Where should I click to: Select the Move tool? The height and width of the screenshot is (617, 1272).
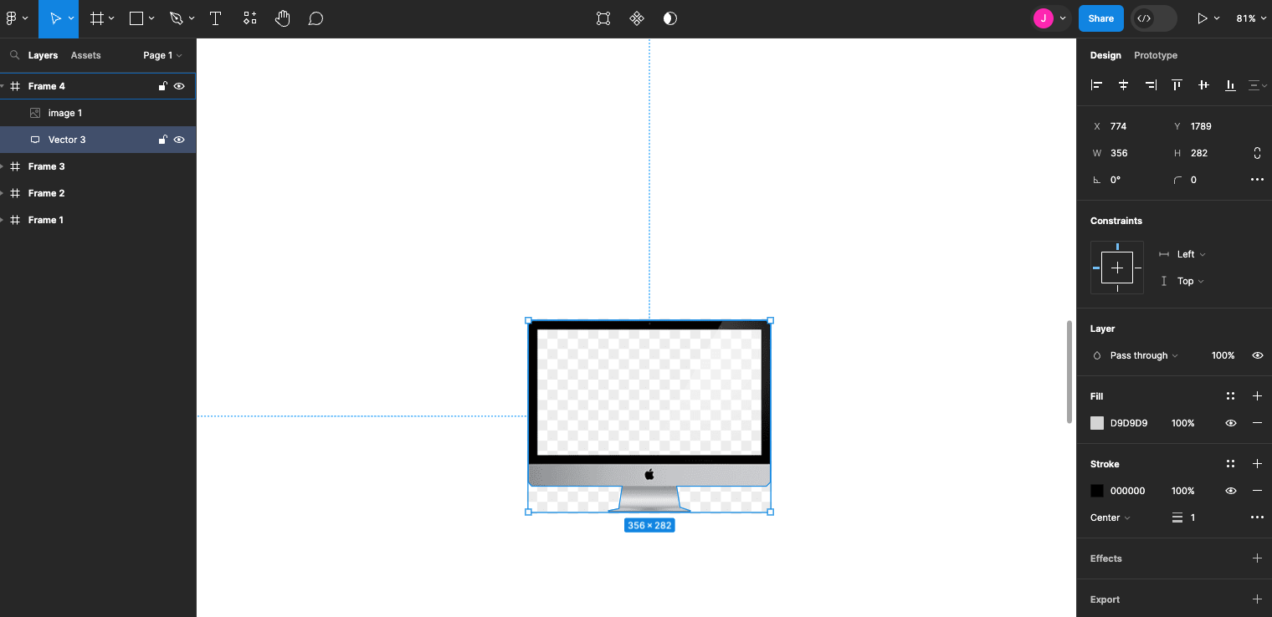[54, 18]
